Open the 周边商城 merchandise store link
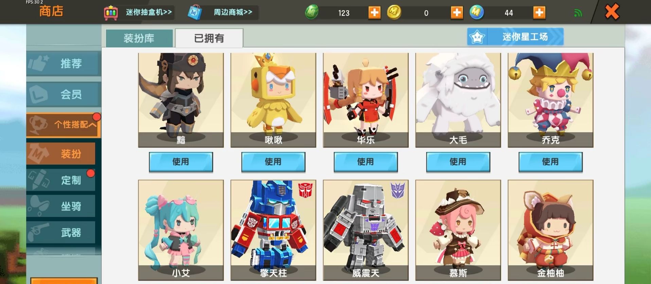This screenshot has height=284, width=651. pyautogui.click(x=223, y=13)
